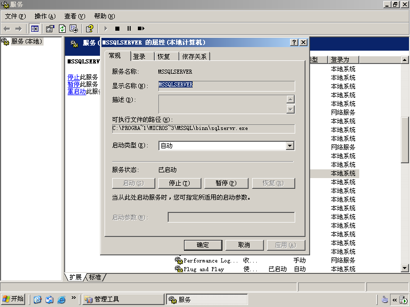
Task: Click the 服务 taskbar button
Action: coord(207,299)
